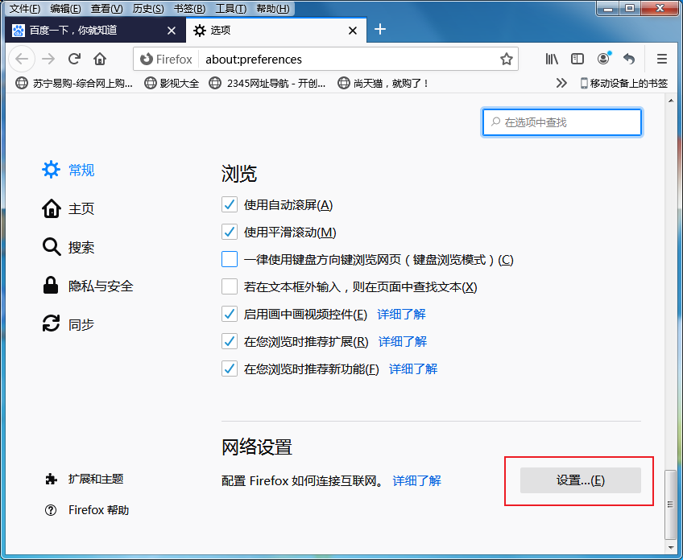Click the forward navigation arrow
This screenshot has width=683, height=560.
point(48,59)
